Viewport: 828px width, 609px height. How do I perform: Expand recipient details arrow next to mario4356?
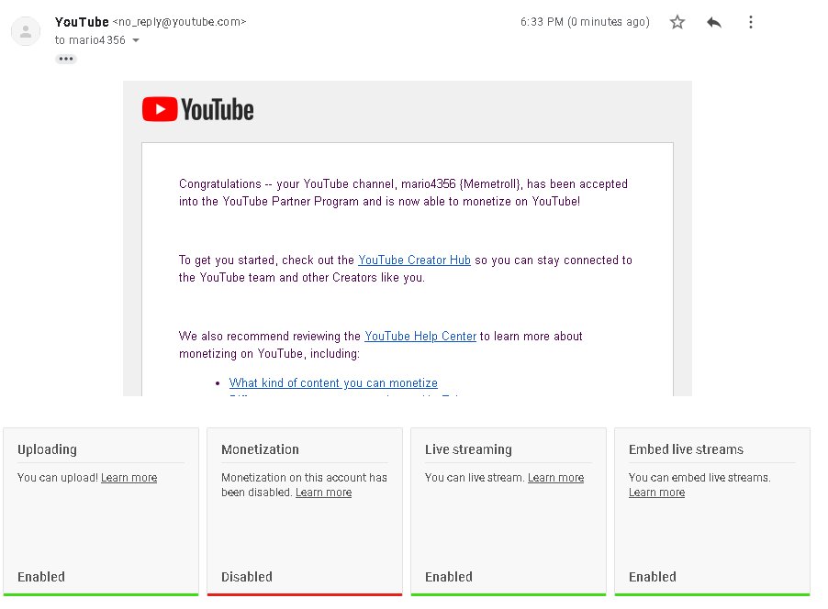(136, 40)
